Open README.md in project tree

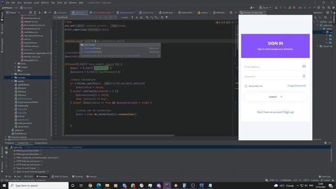20,133
